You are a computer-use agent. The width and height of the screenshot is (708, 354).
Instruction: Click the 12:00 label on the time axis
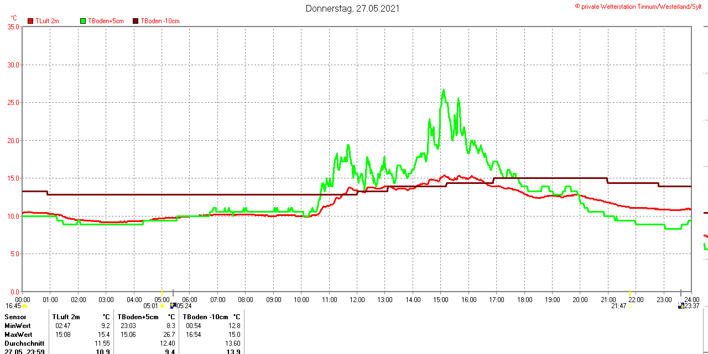click(357, 300)
